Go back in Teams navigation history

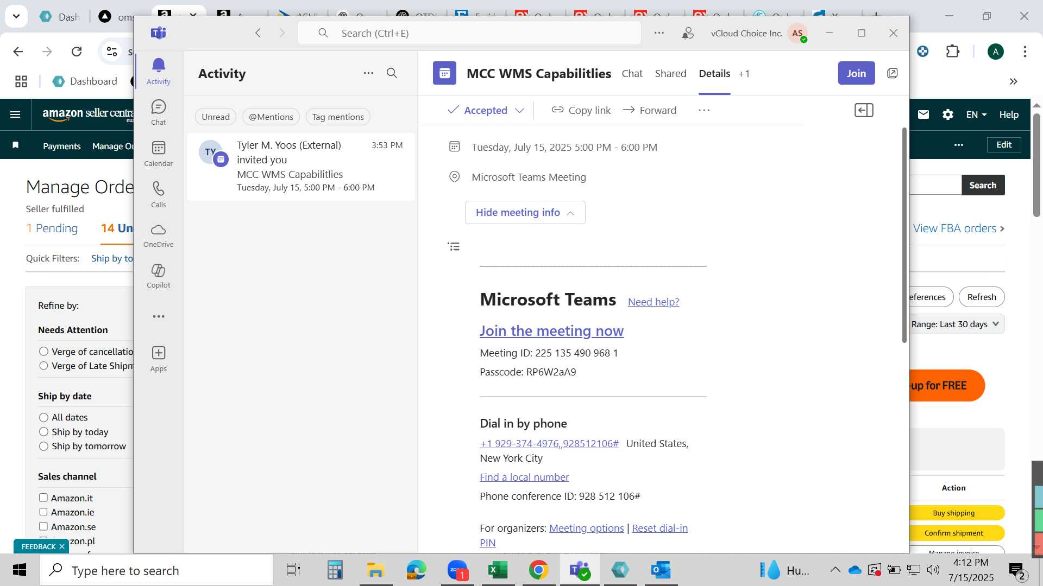point(258,33)
